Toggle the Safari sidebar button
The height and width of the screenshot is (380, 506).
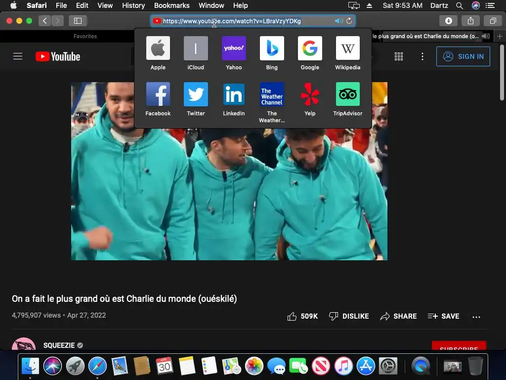(78, 21)
